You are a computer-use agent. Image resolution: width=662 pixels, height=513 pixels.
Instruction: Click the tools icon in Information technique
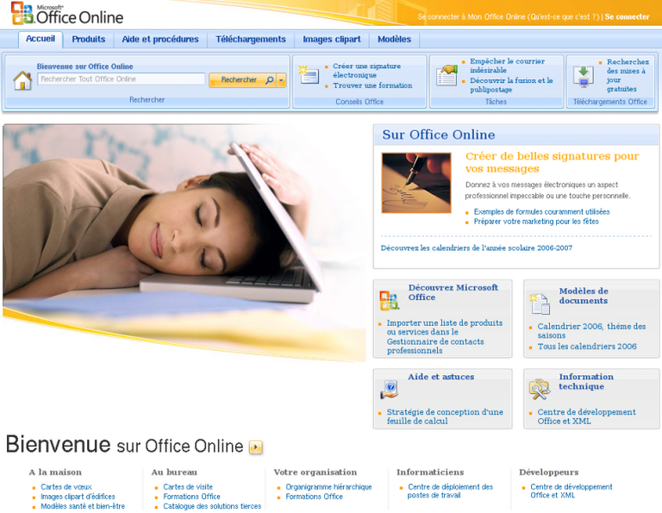540,390
